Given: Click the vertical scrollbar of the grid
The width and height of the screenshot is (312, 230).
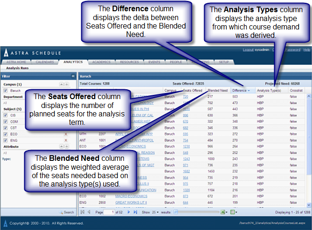Looking at the screenshot, I should [x=309, y=151].
